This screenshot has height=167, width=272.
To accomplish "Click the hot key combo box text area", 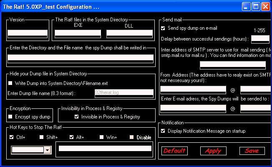I will click(28, 150).
